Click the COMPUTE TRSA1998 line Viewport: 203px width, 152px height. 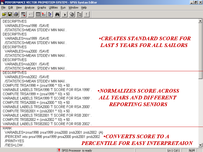click(x=37, y=86)
